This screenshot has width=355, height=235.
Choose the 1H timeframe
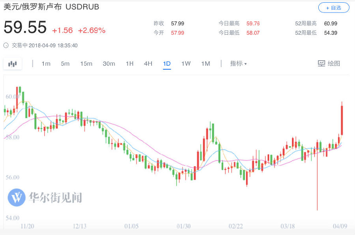click(x=130, y=64)
